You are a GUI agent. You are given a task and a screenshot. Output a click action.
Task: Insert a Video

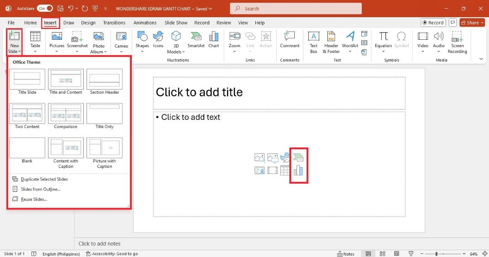pyautogui.click(x=423, y=40)
